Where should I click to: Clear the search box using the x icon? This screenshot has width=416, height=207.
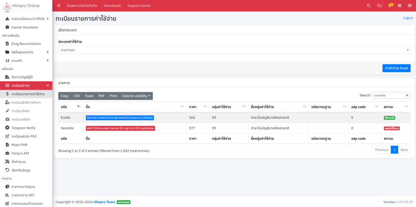pyautogui.click(x=407, y=95)
